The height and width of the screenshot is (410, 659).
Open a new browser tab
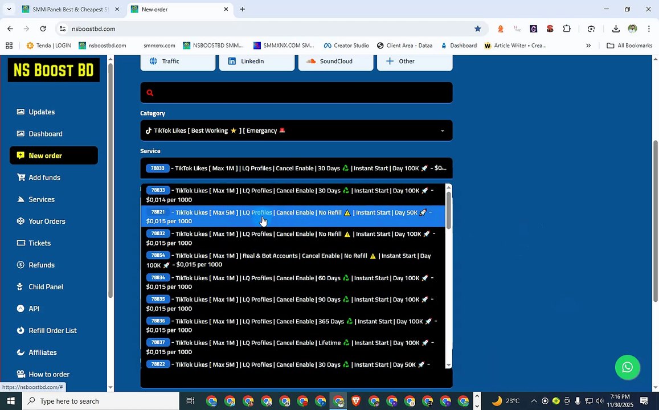click(243, 9)
